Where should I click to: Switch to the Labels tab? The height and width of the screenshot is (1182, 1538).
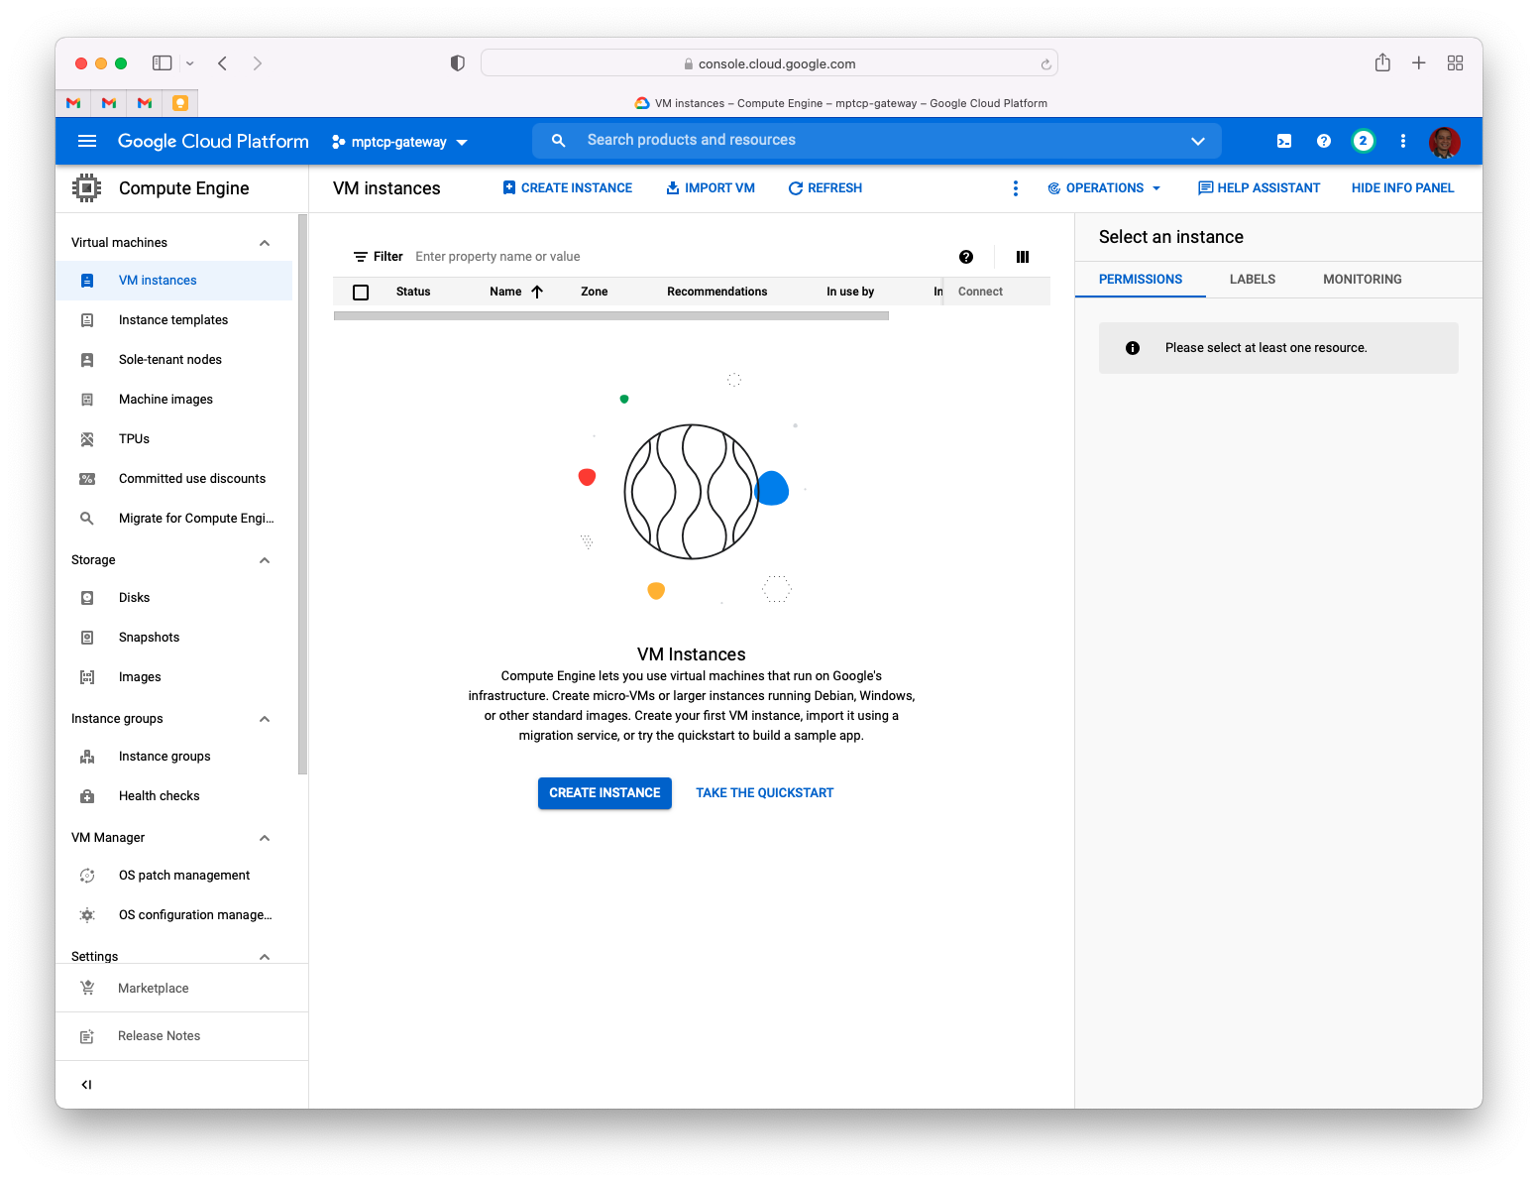(x=1253, y=280)
